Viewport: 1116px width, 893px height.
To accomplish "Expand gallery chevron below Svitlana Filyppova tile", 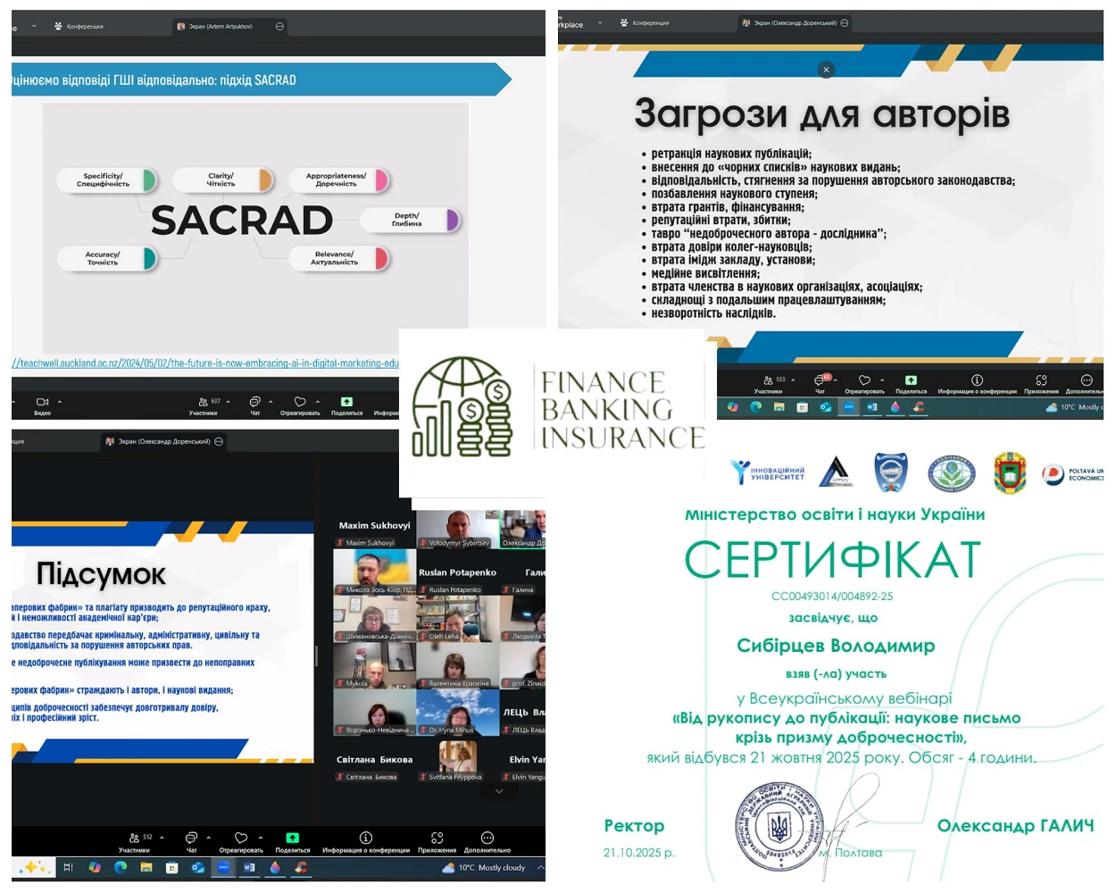I will click(x=499, y=791).
